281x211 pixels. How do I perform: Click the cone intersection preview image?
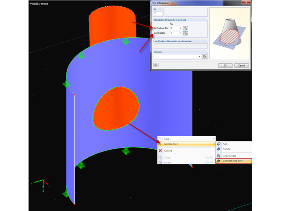pyautogui.click(x=229, y=33)
